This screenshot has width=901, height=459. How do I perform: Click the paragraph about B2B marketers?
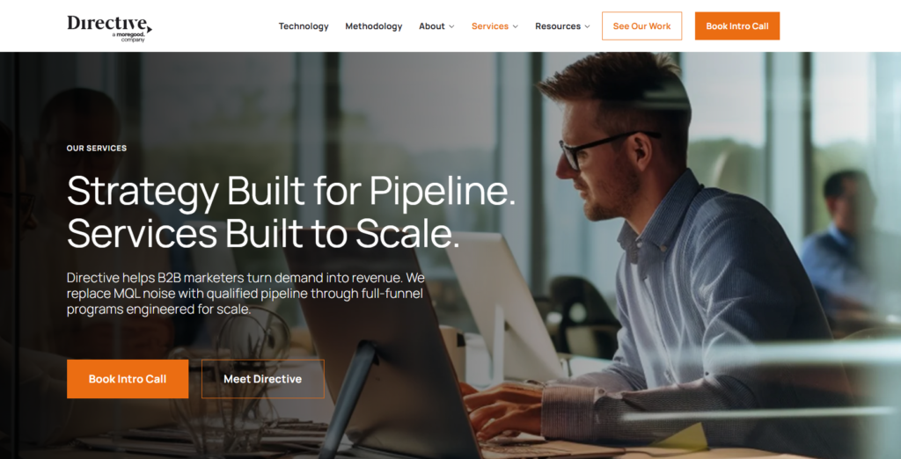[x=245, y=294]
